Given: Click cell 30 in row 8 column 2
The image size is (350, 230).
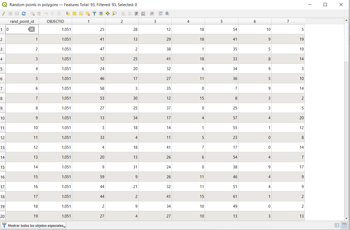Looking at the screenshot, I should (122, 98).
